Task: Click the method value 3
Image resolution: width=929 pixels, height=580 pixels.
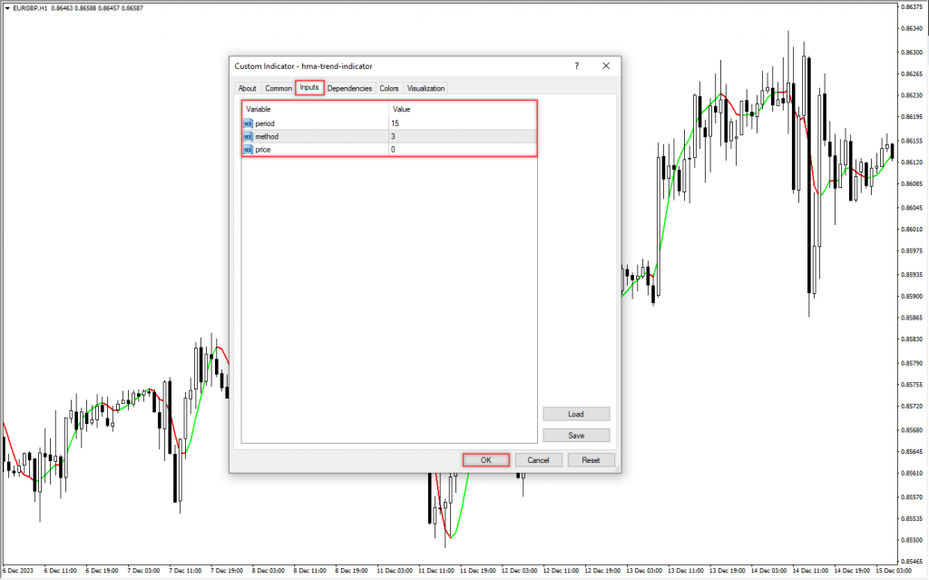Action: coord(393,136)
